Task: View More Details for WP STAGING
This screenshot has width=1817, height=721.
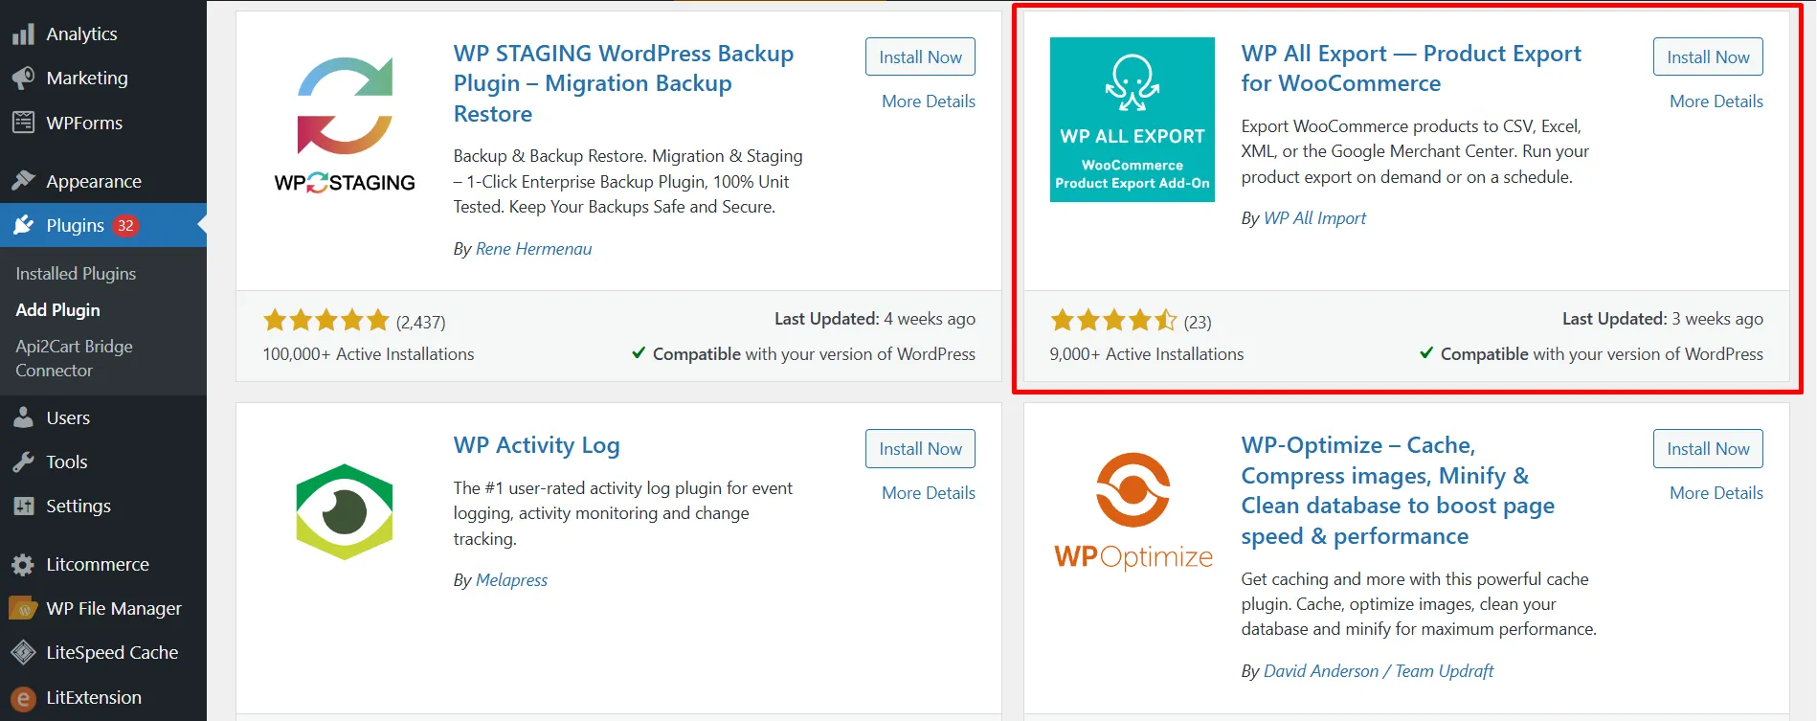Action: pos(929,101)
